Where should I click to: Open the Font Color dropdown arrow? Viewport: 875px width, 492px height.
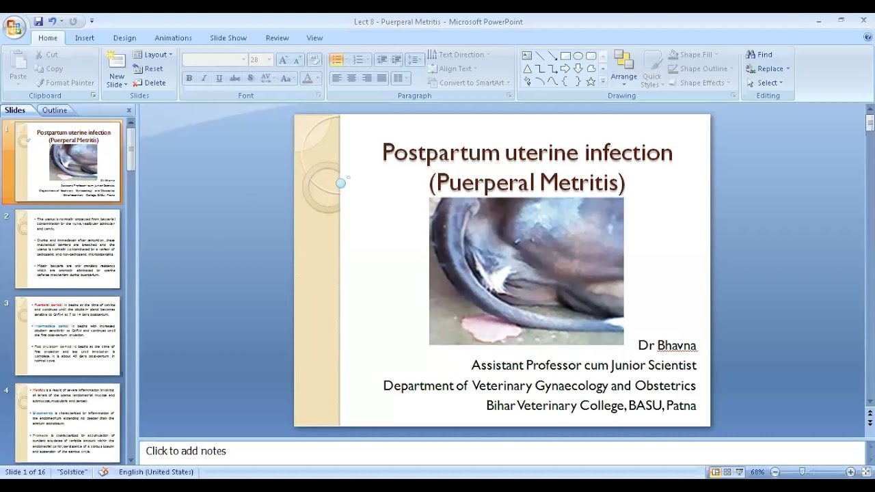coord(318,79)
